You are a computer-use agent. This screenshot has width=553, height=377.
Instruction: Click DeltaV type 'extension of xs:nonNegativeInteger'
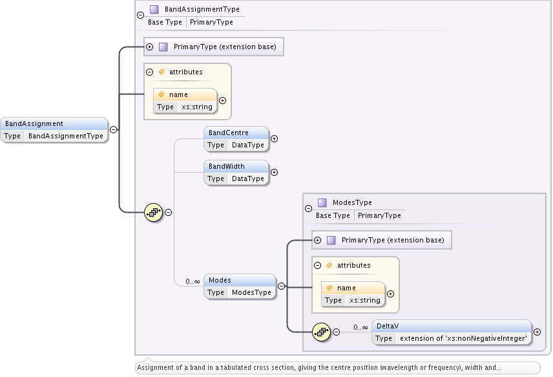(x=463, y=338)
